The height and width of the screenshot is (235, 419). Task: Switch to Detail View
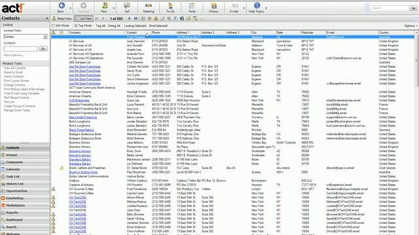click(62, 18)
